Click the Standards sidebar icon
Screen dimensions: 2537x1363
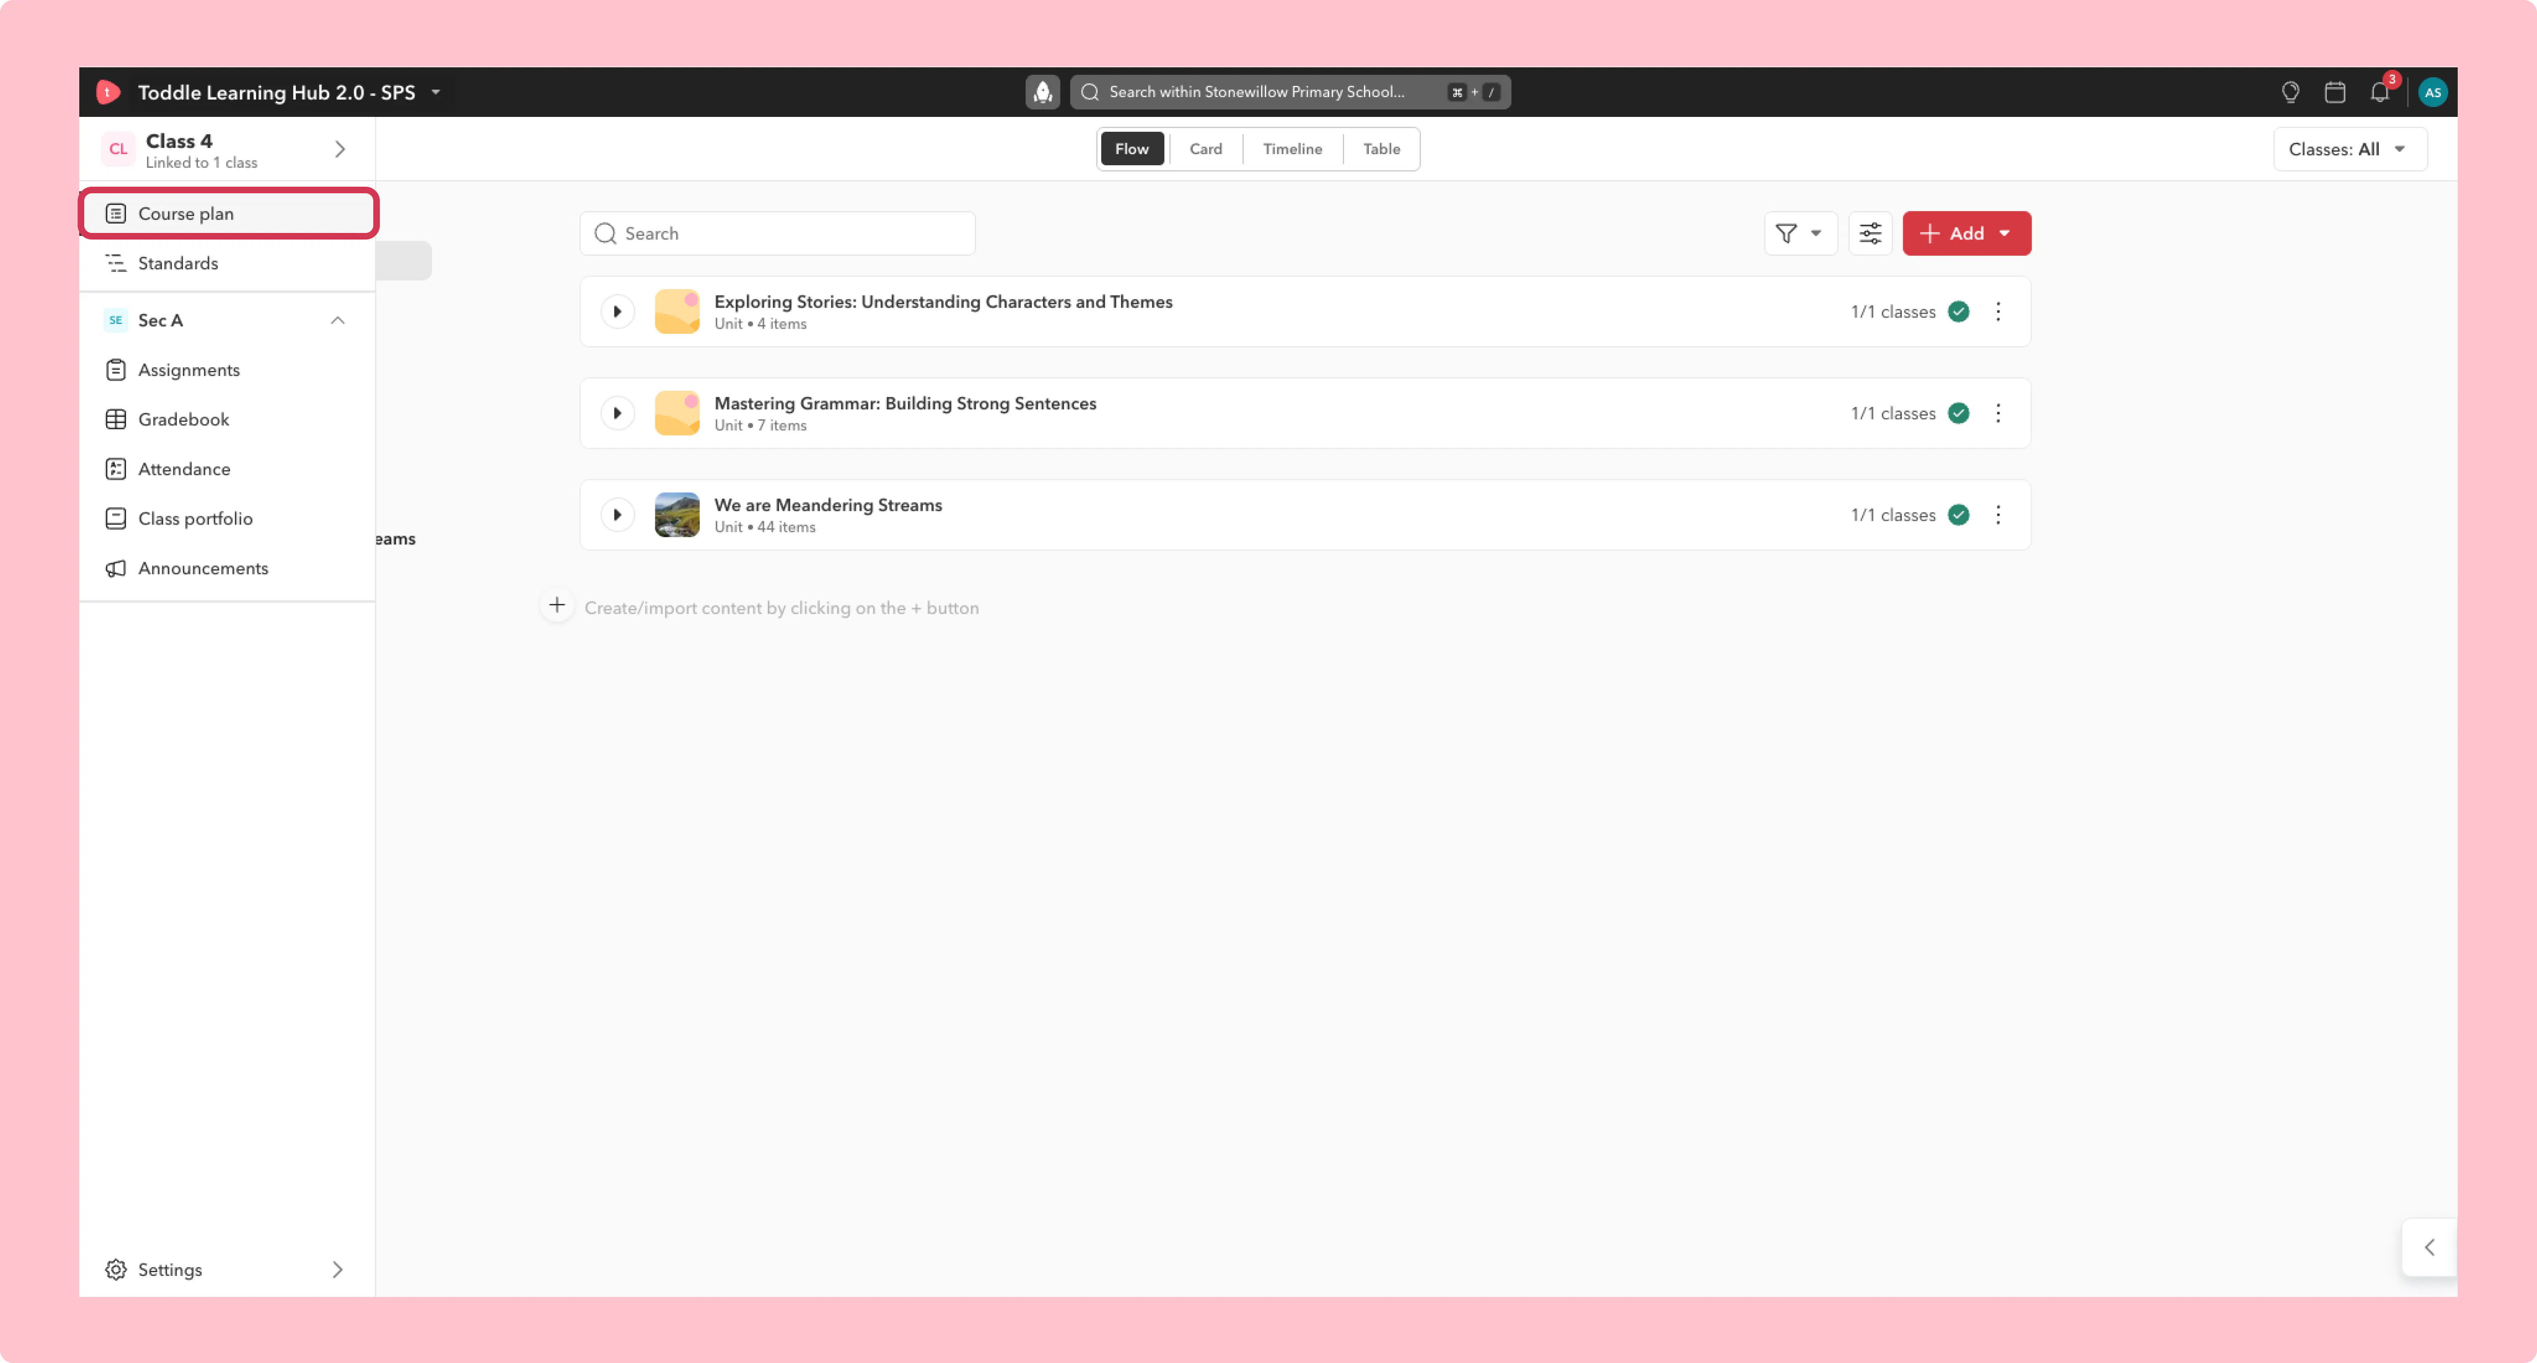coord(115,263)
